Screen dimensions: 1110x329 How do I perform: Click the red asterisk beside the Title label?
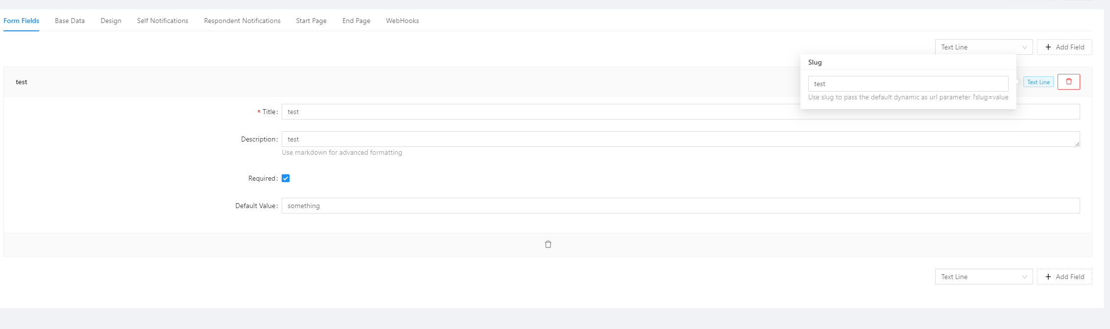[259, 112]
